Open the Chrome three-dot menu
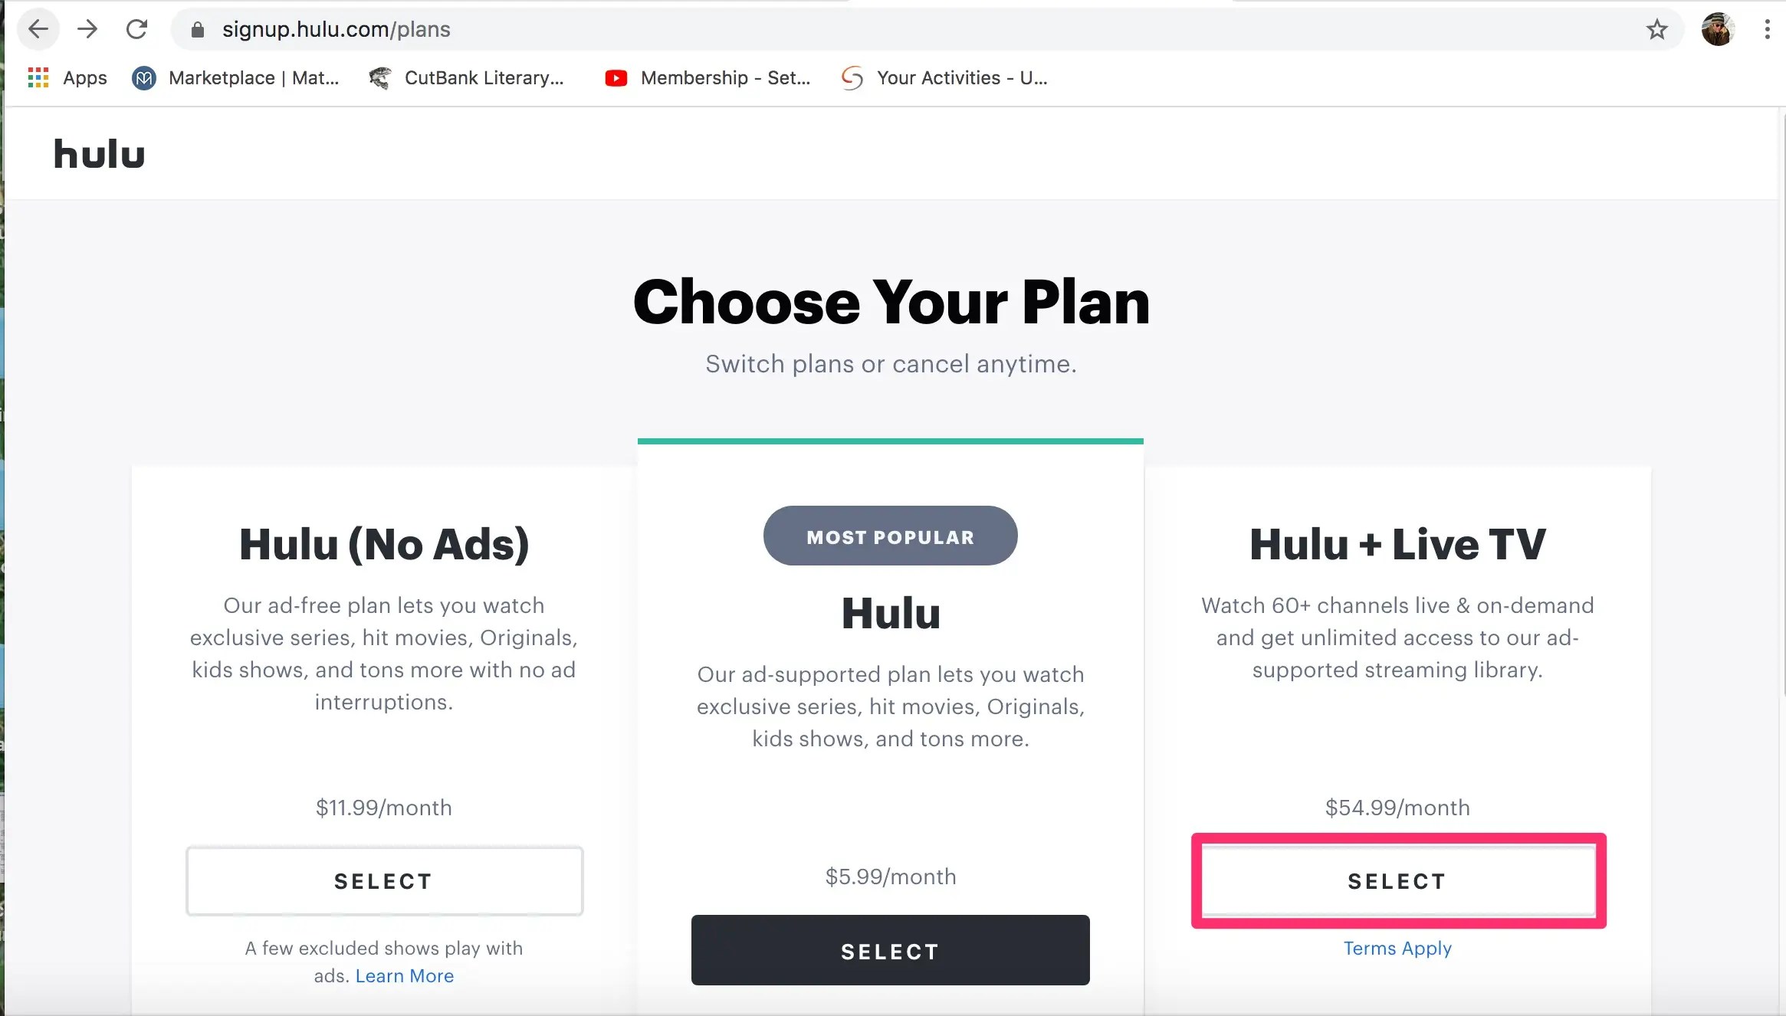The image size is (1786, 1016). [1767, 30]
